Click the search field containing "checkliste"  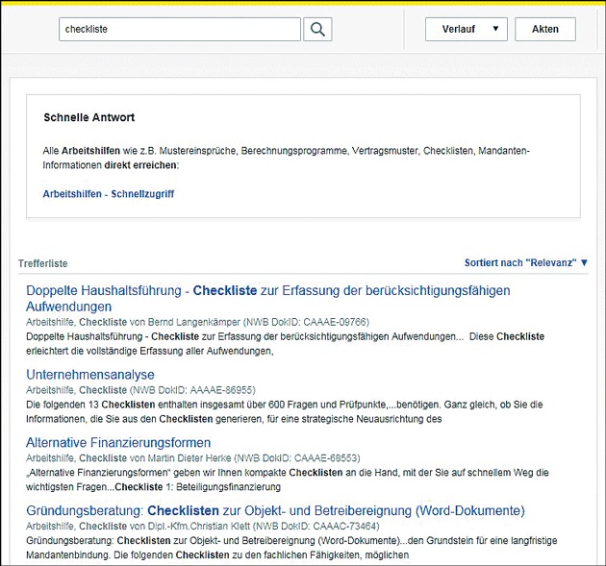point(179,29)
